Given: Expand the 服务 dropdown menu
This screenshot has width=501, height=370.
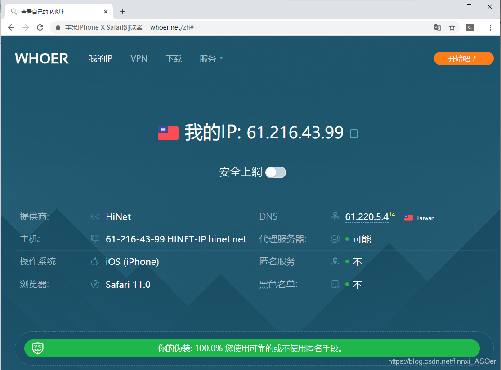Looking at the screenshot, I should click(211, 59).
